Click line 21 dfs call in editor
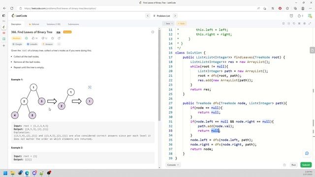 [x=226, y=76]
